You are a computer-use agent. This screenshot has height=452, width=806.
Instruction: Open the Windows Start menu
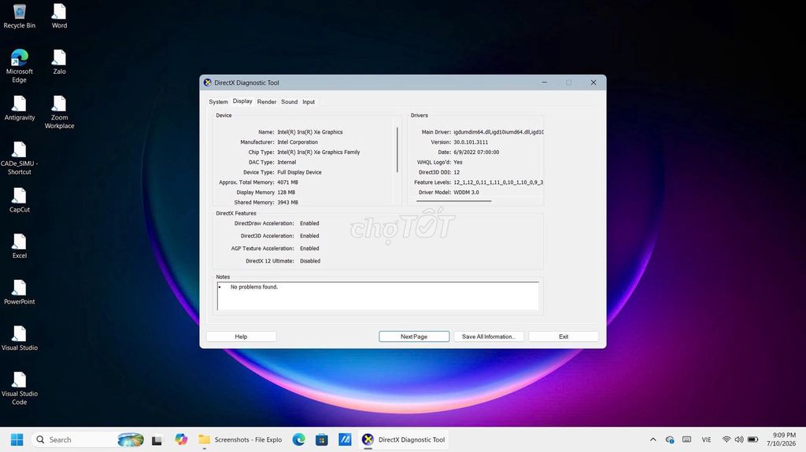[17, 439]
